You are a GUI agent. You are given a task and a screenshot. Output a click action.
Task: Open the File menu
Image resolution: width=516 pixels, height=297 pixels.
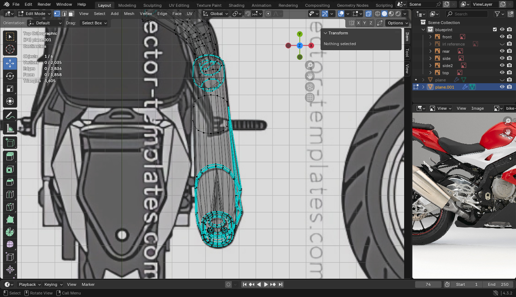tap(16, 4)
